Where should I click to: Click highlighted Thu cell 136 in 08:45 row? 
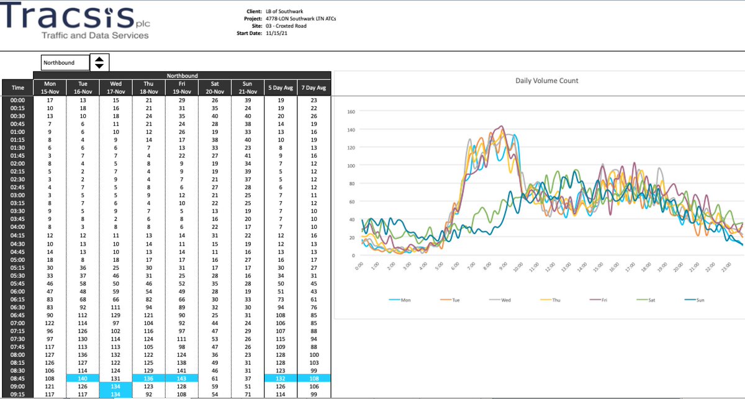[x=148, y=379]
